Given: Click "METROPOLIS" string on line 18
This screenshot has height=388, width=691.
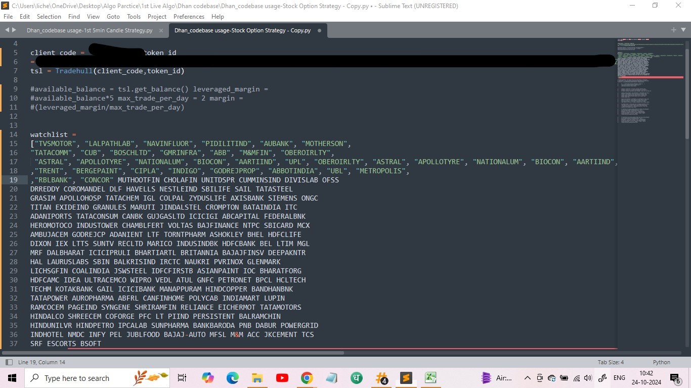Looking at the screenshot, I should pos(381,171).
